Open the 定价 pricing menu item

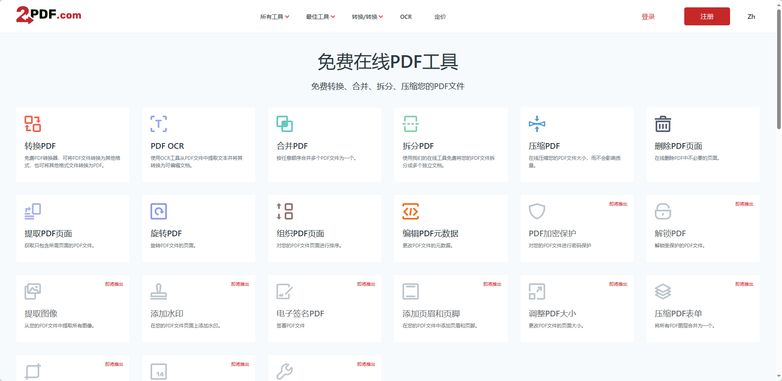point(440,17)
